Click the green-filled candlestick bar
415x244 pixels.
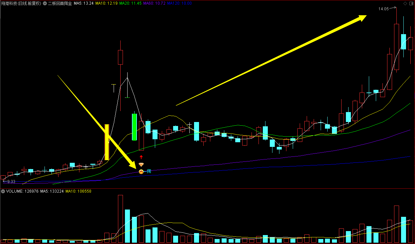(x=134, y=127)
